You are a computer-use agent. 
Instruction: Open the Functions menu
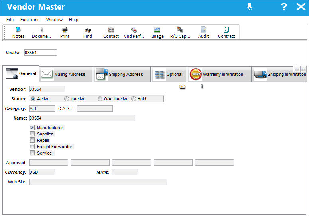[x=30, y=20]
